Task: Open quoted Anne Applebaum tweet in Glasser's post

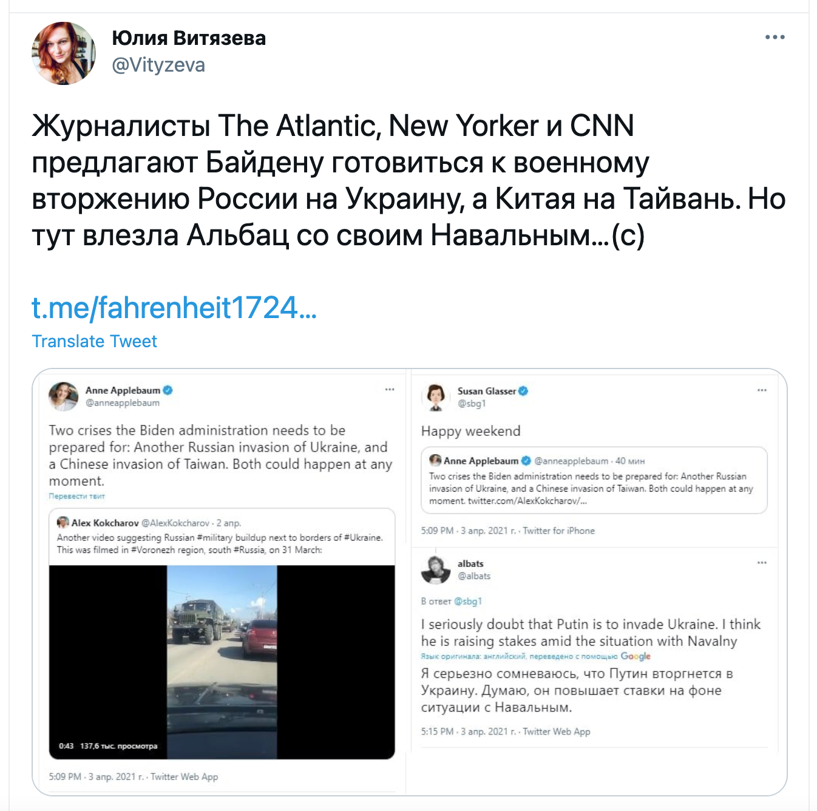Action: point(594,480)
